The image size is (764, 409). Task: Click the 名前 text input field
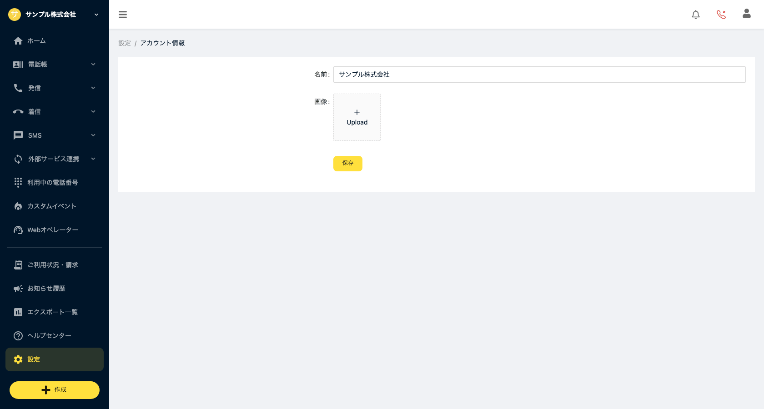(539, 75)
